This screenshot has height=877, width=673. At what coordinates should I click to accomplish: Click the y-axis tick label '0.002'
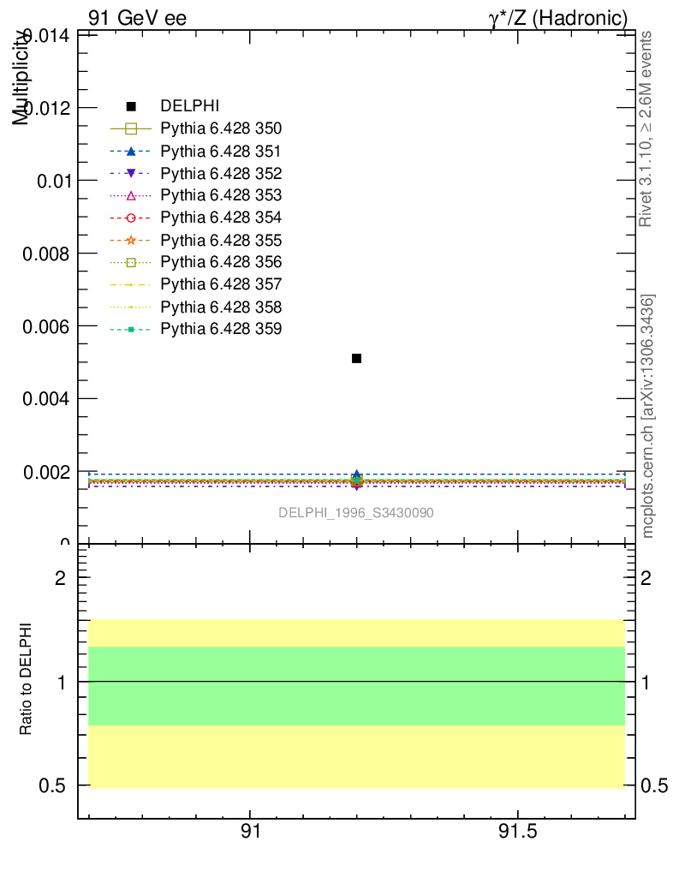coord(46,473)
